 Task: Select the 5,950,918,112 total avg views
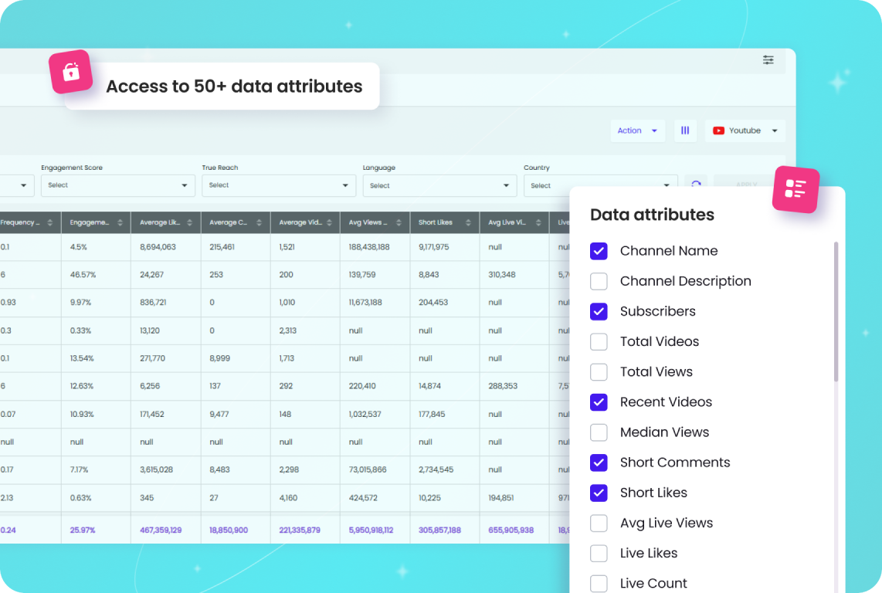click(371, 530)
